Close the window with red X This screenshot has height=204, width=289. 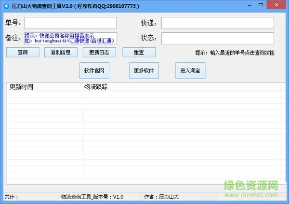click(x=276, y=5)
